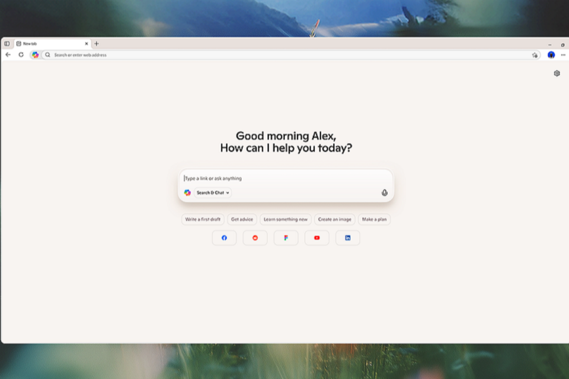Click the 'Type a link or ask anything' field
This screenshot has width=569, height=379.
[284, 178]
